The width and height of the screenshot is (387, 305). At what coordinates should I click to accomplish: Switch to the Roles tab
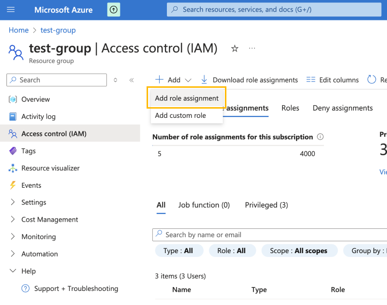[290, 108]
